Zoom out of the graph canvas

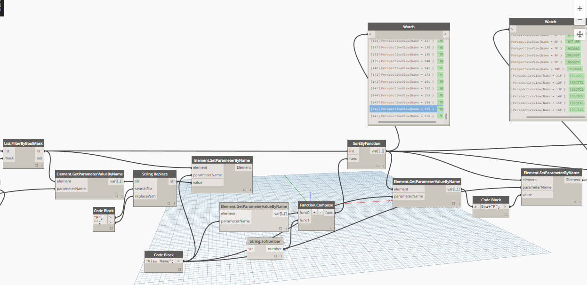579,19
